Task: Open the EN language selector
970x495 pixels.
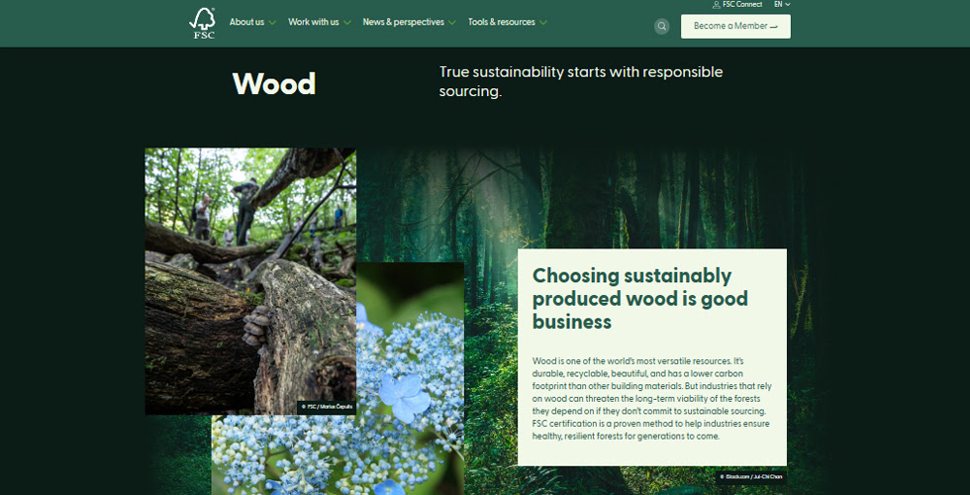Action: 782,4
